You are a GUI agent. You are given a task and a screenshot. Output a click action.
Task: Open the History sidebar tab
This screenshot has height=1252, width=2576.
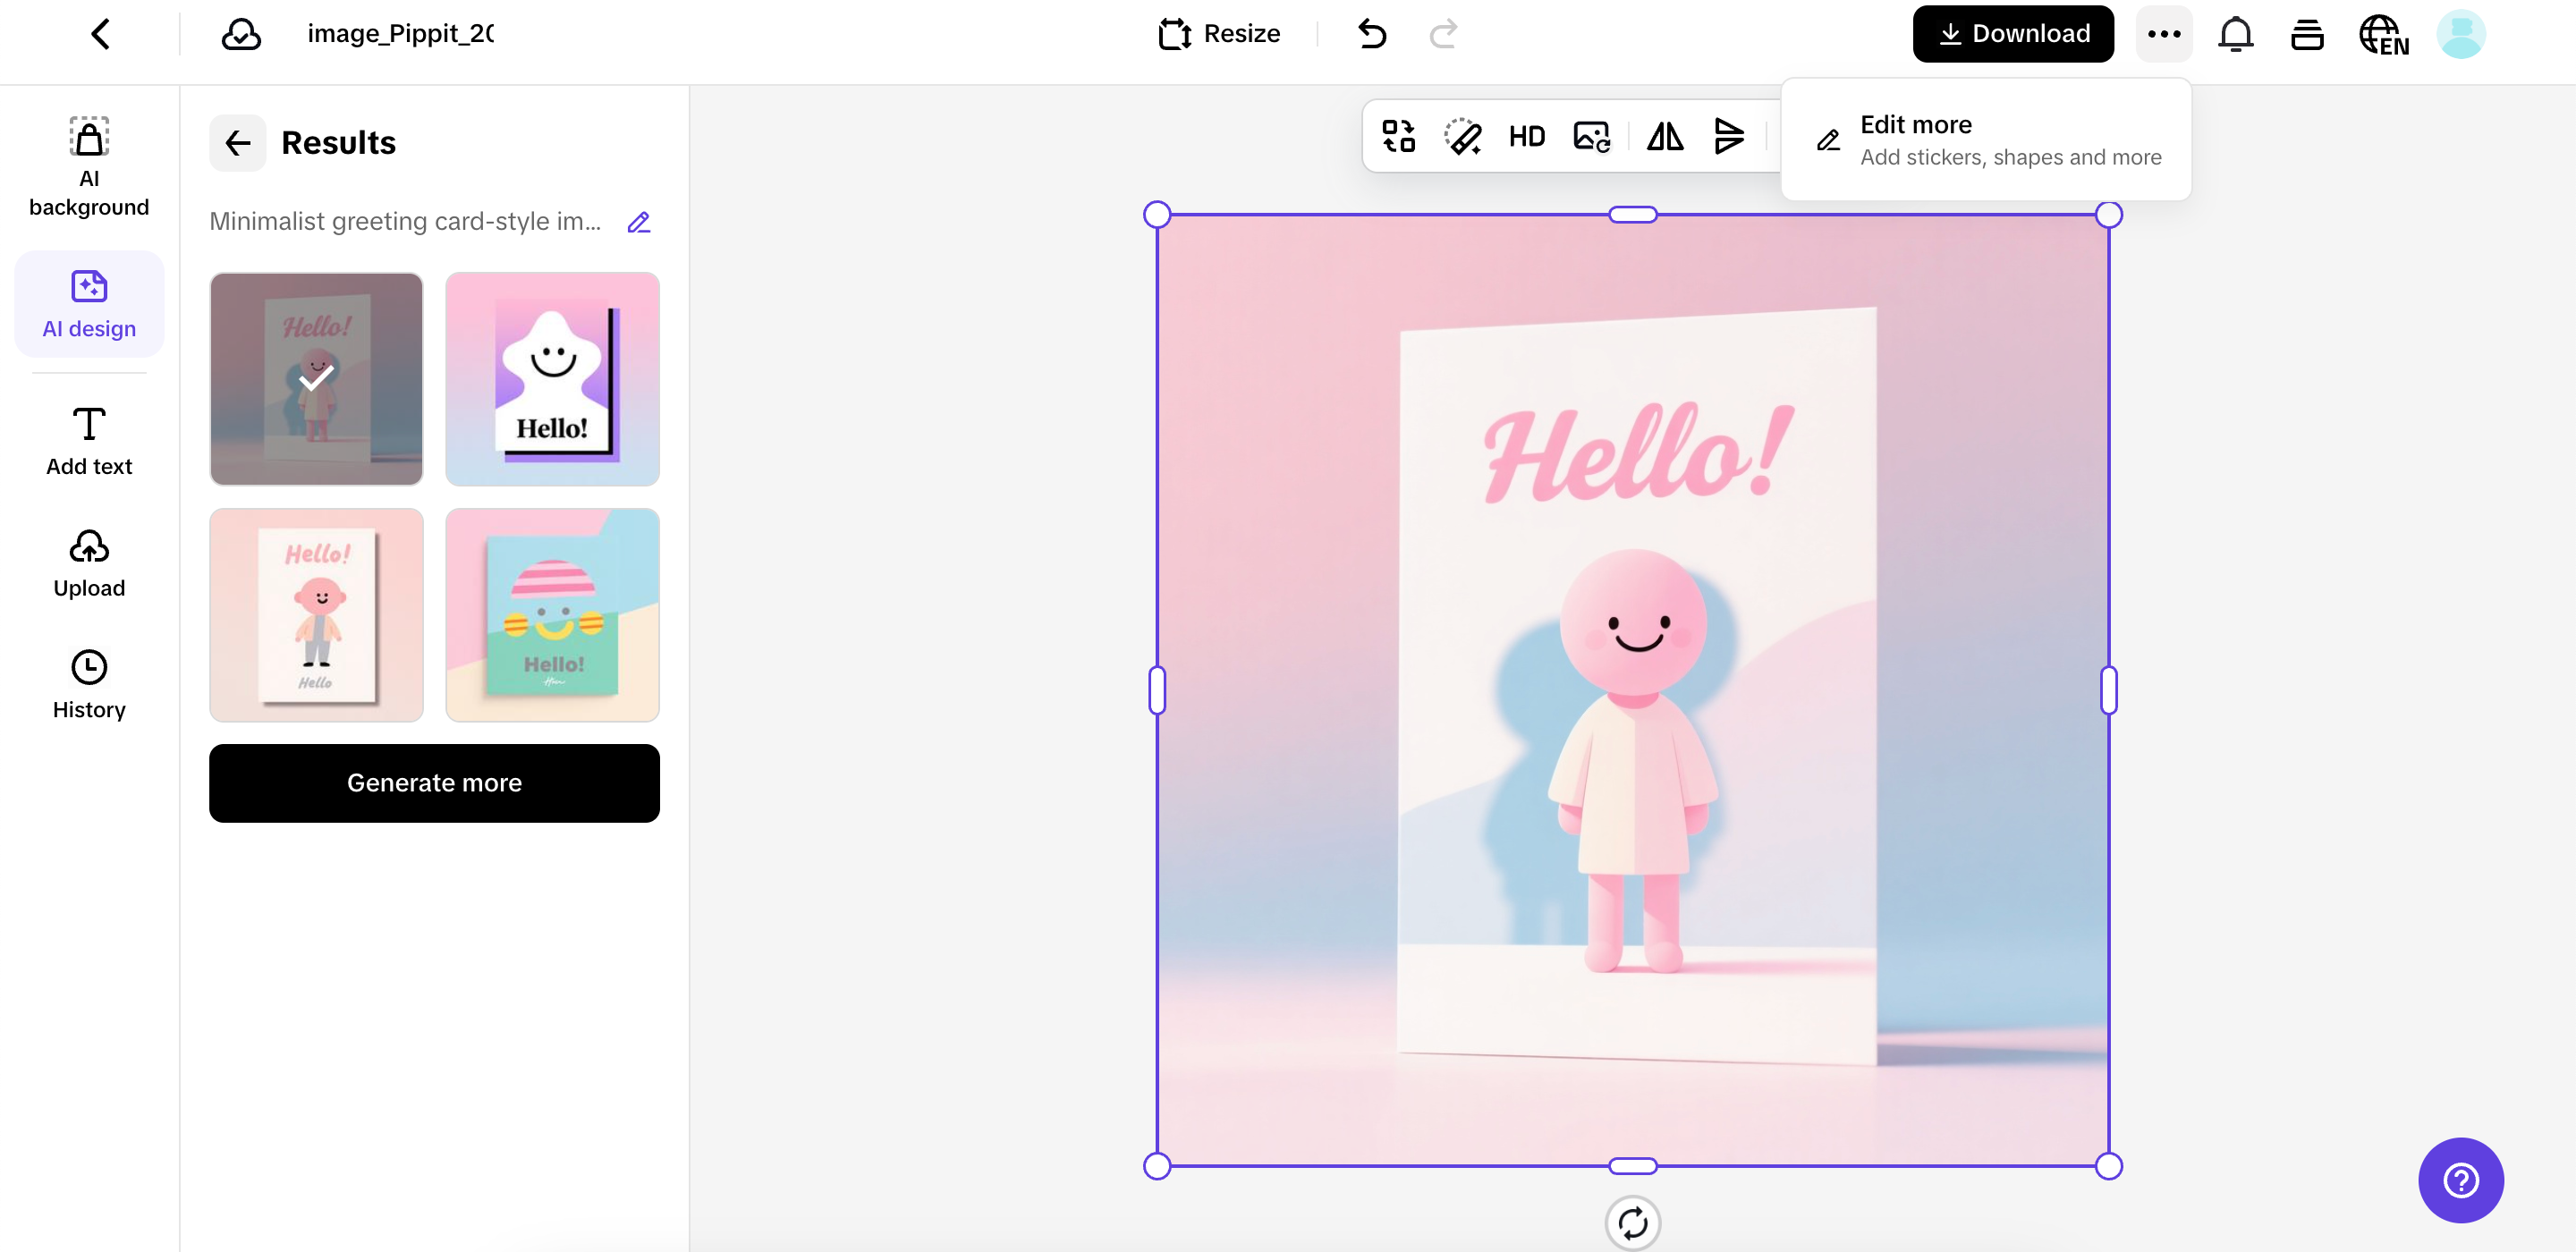[89, 684]
